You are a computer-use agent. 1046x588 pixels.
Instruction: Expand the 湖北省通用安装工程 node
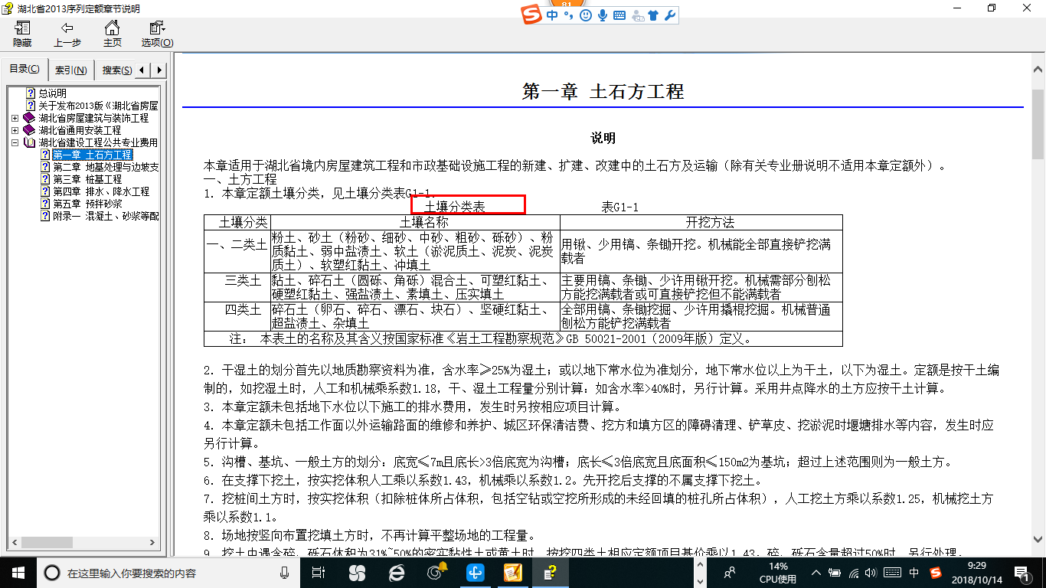(15, 130)
